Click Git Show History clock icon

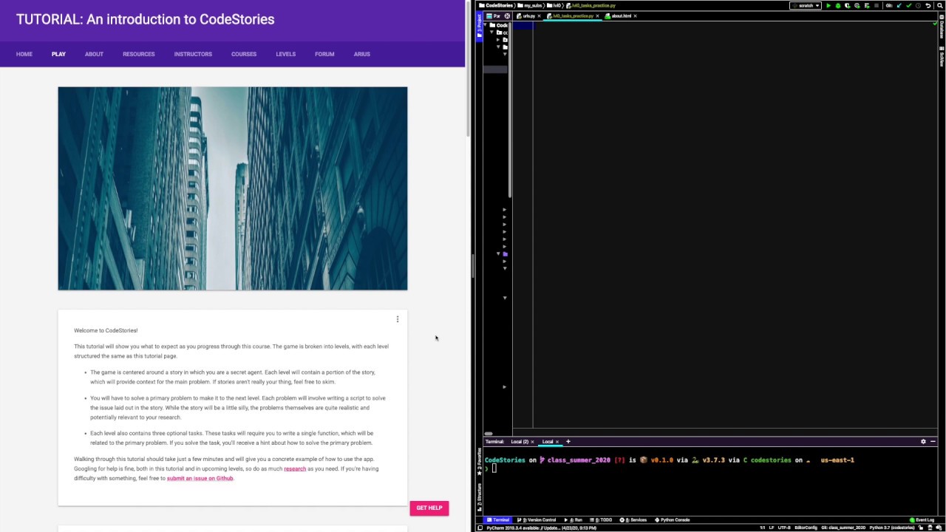coord(919,5)
